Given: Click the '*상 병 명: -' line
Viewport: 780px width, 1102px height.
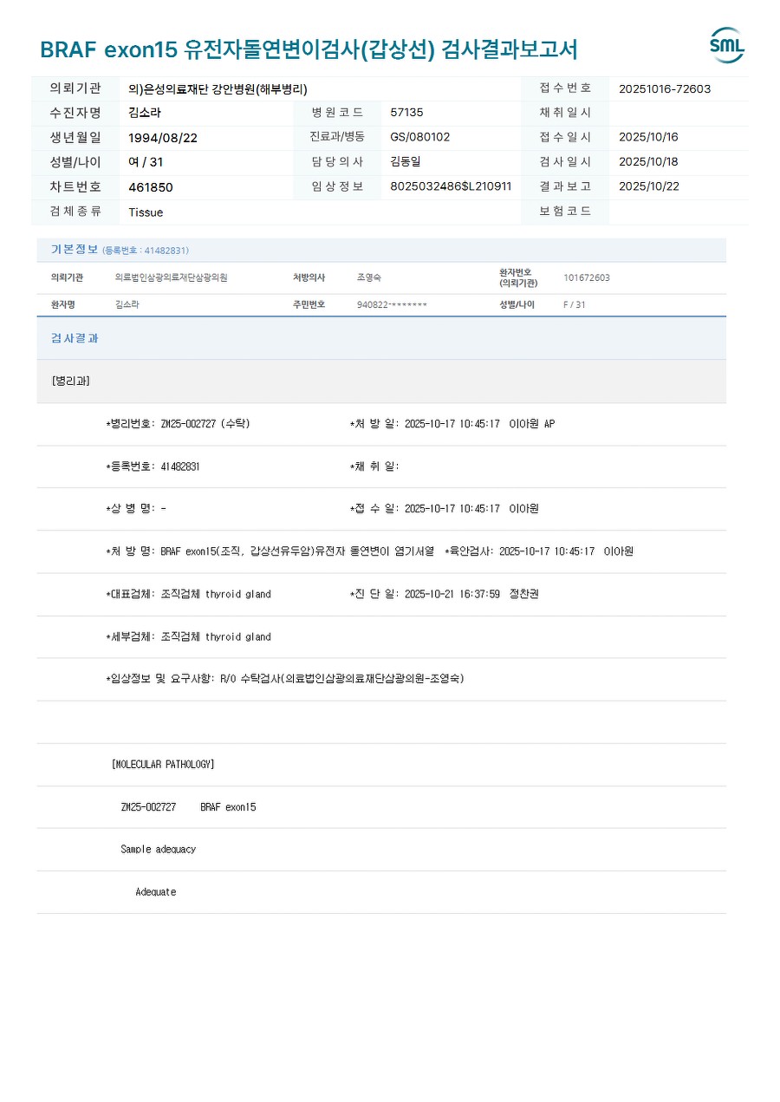Looking at the screenshot, I should tap(136, 509).
